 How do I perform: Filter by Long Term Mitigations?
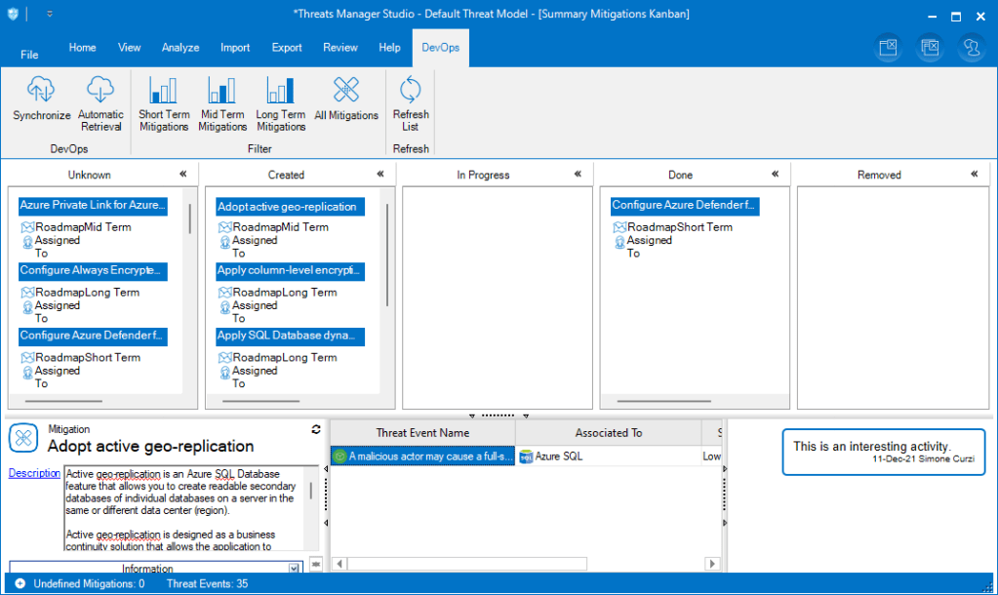tap(281, 91)
